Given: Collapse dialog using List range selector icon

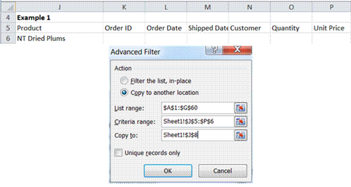Looking at the screenshot, I should pyautogui.click(x=241, y=108).
